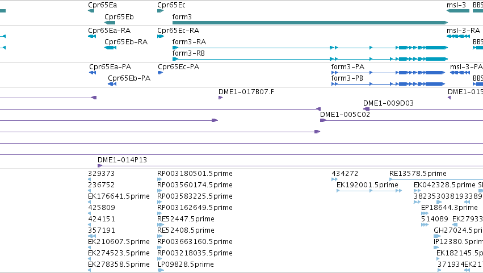Click the DME1-005C02 feature label
This screenshot has height=273, width=483.
coord(345,115)
